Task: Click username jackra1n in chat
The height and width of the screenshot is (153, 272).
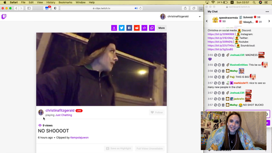Action: (239, 99)
